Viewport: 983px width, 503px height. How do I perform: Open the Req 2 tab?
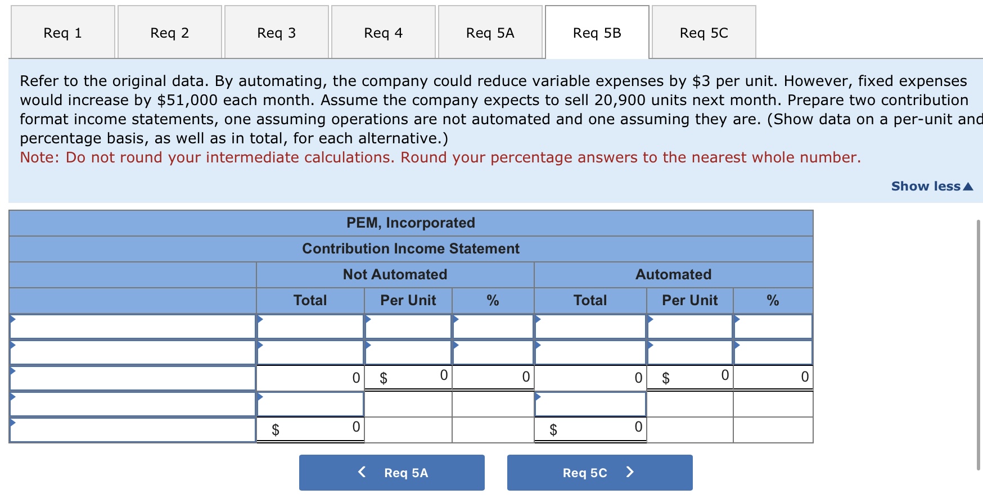tap(169, 33)
